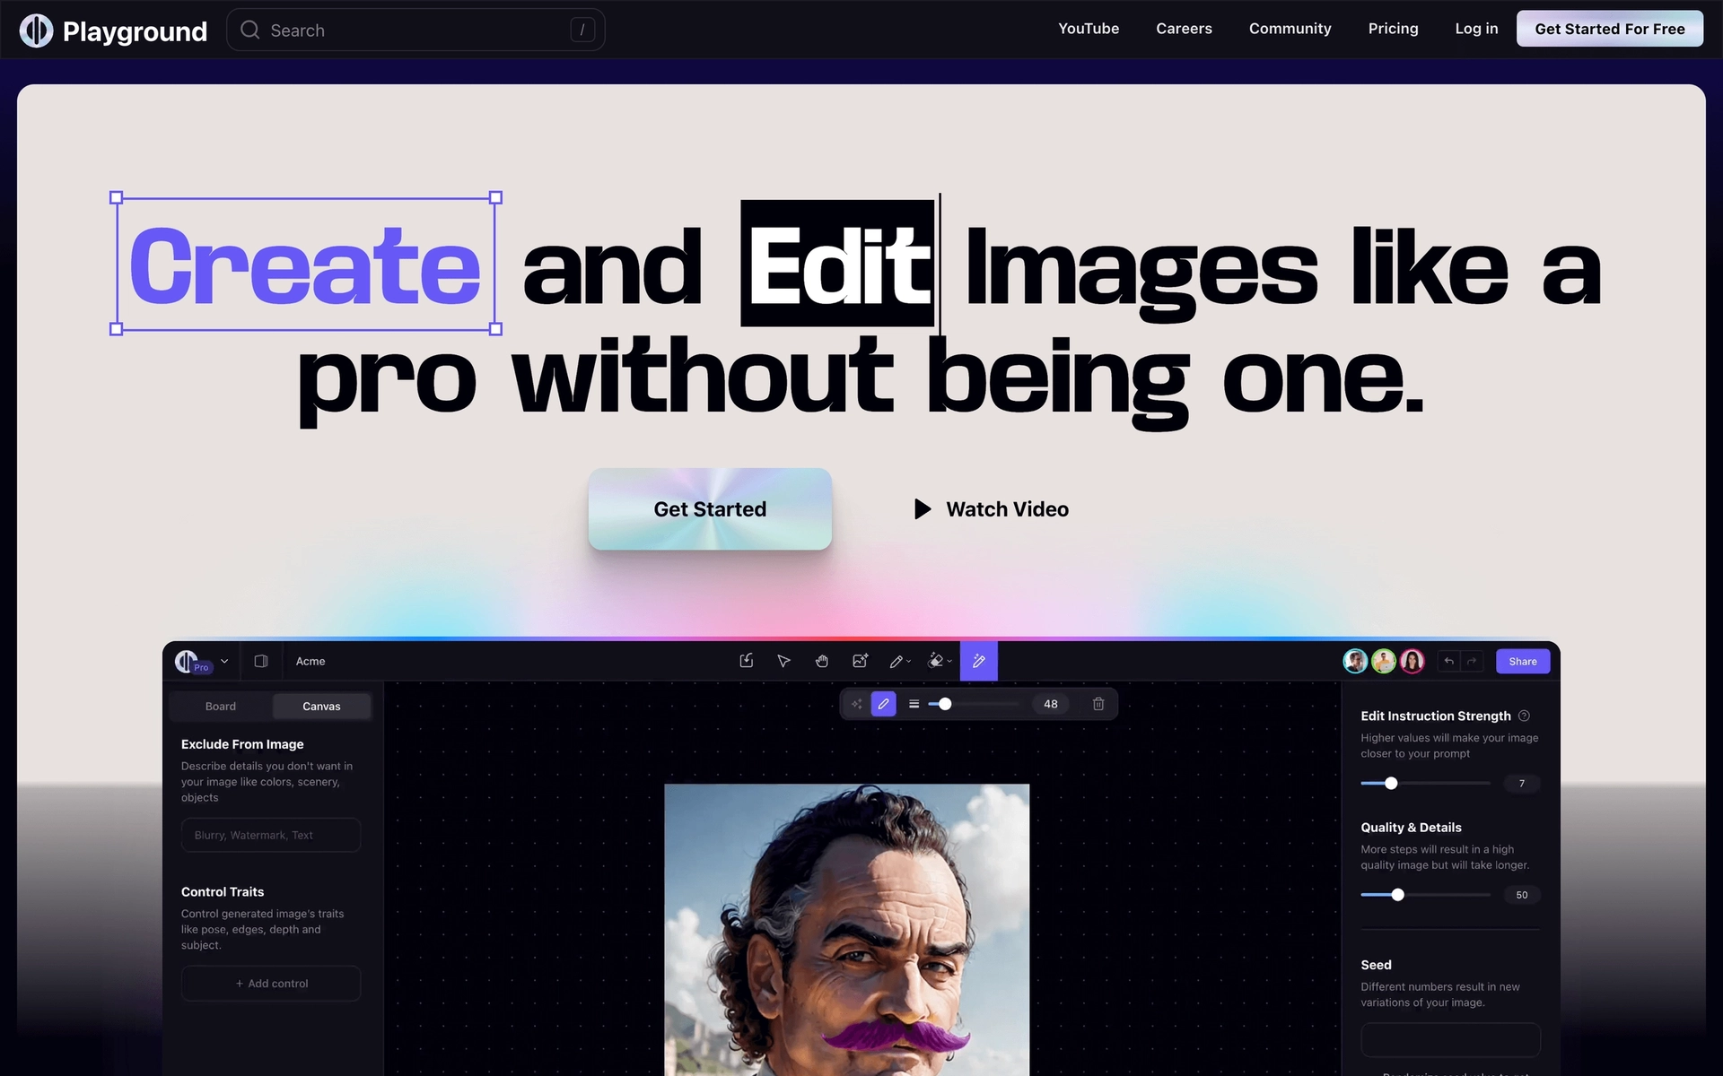The height and width of the screenshot is (1076, 1723).
Task: Focus the Search field in the header
Action: tap(415, 30)
